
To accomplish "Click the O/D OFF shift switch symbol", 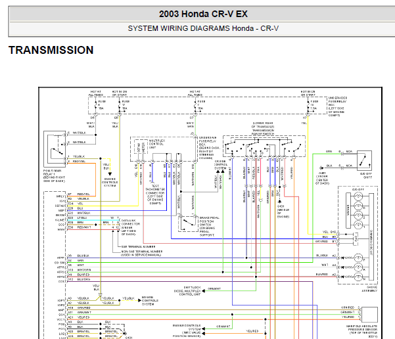I will (364, 161).
